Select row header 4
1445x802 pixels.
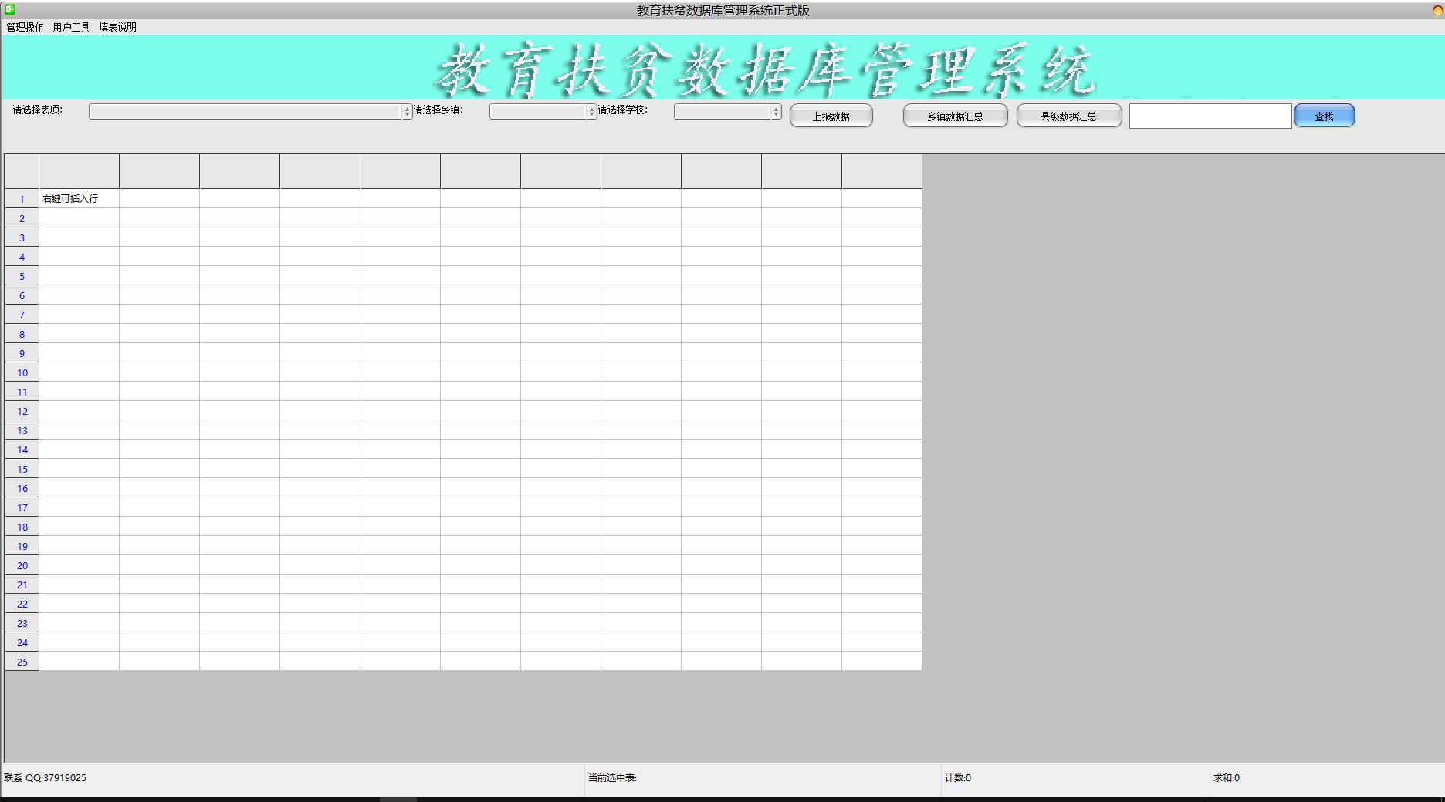coord(22,257)
